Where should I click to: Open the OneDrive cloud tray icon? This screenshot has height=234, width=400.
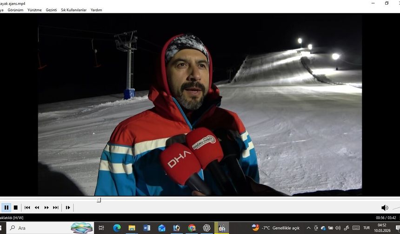point(323,228)
